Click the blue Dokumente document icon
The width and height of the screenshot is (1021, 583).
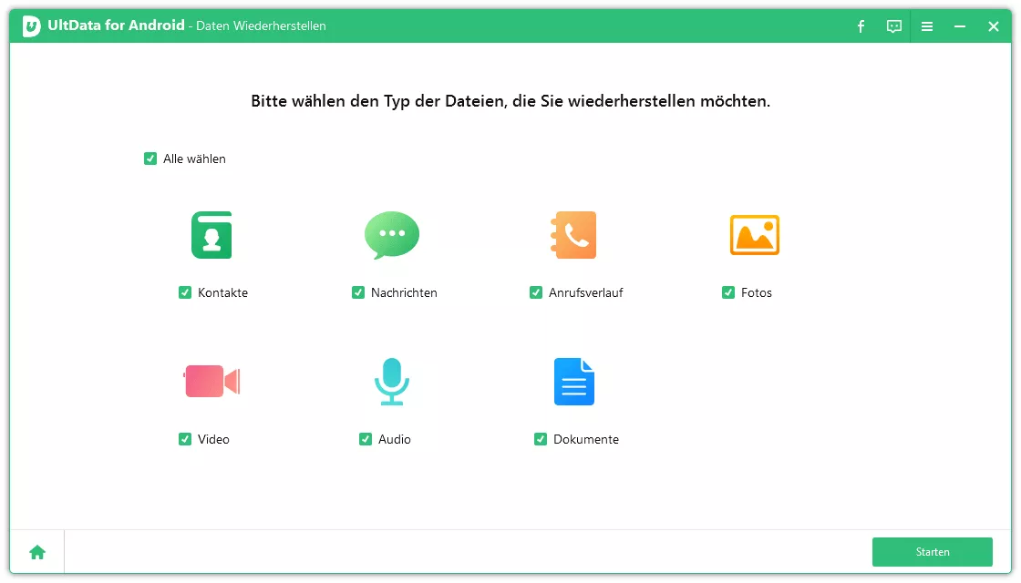573,381
